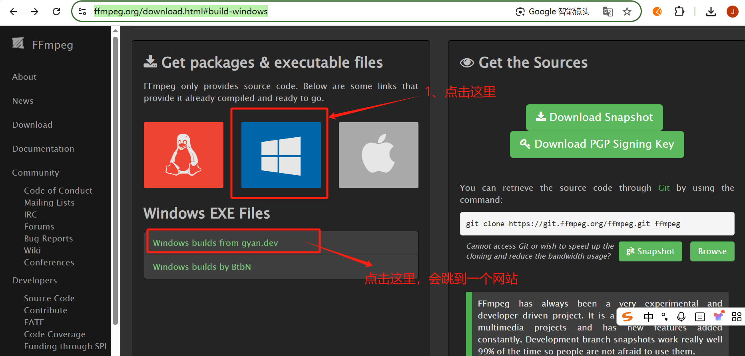
Task: Open the browser downloads icon
Action: (711, 12)
